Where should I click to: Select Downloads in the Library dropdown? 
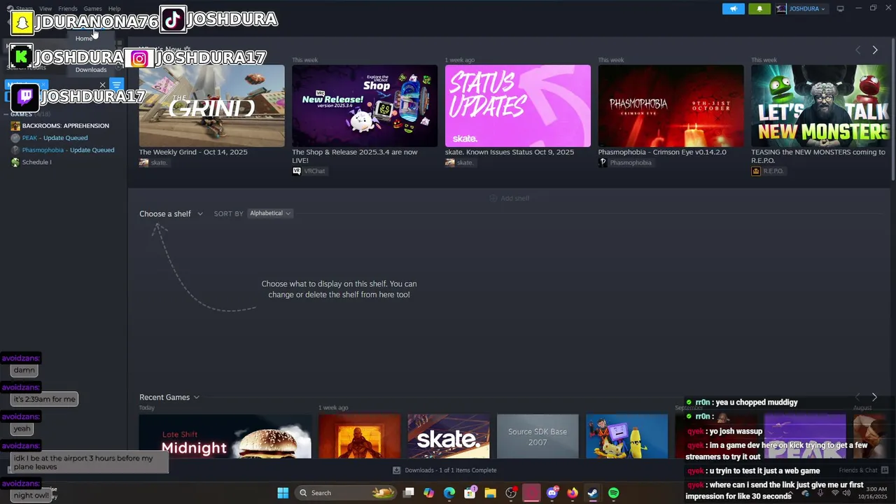coord(91,70)
